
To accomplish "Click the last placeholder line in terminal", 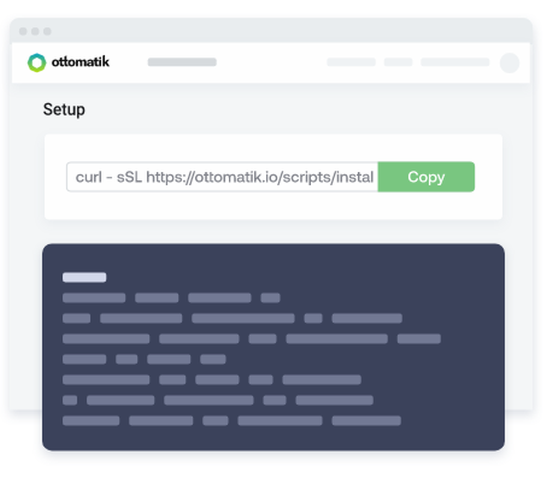I will [231, 420].
